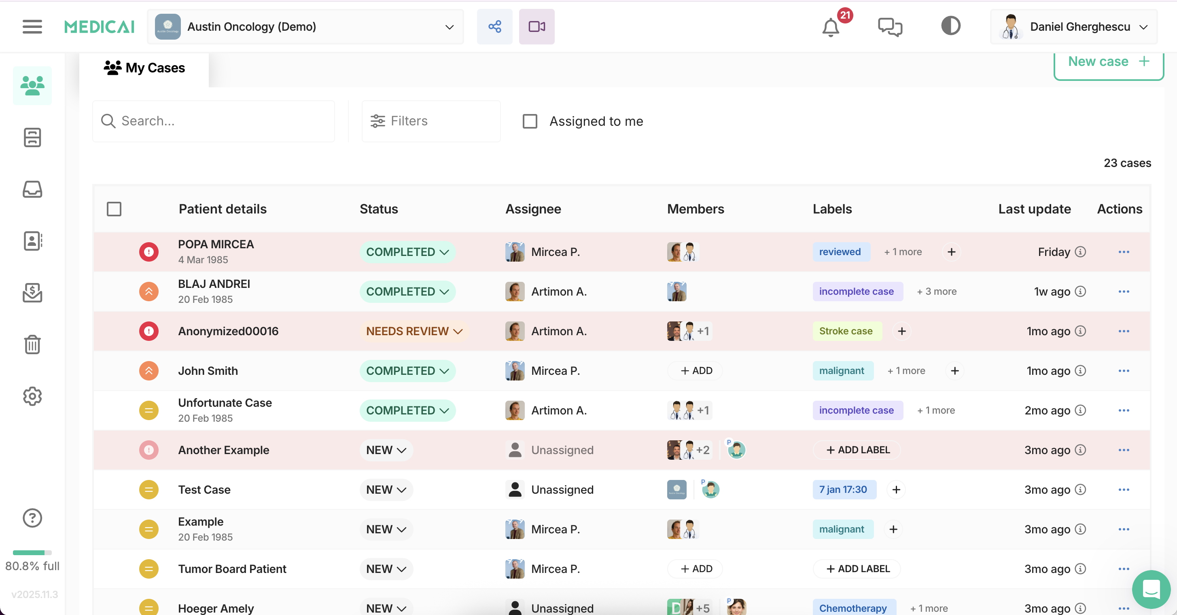
Task: Check the Assigned to me checkbox
Action: tap(530, 121)
